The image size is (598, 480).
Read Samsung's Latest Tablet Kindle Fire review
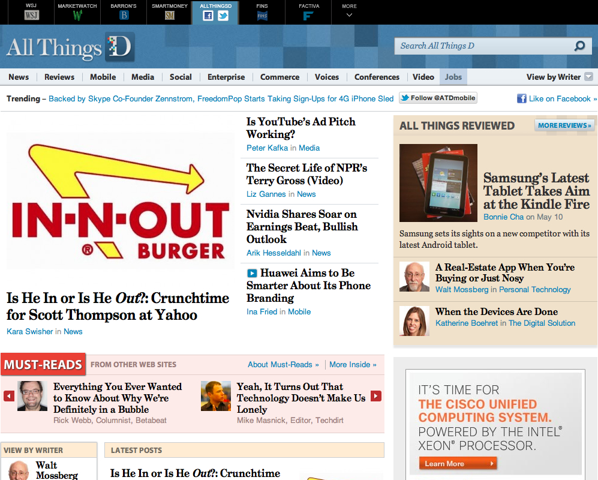click(536, 191)
